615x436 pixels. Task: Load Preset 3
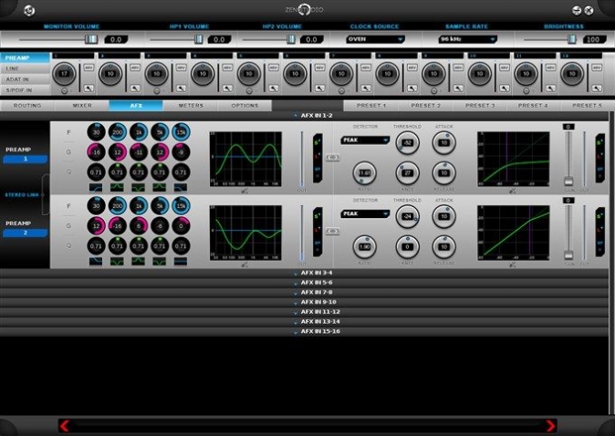(x=480, y=106)
